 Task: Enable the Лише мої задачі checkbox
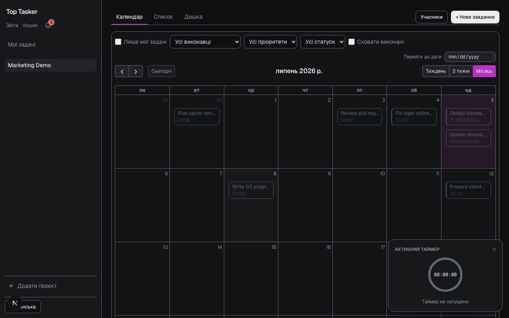[x=118, y=42]
